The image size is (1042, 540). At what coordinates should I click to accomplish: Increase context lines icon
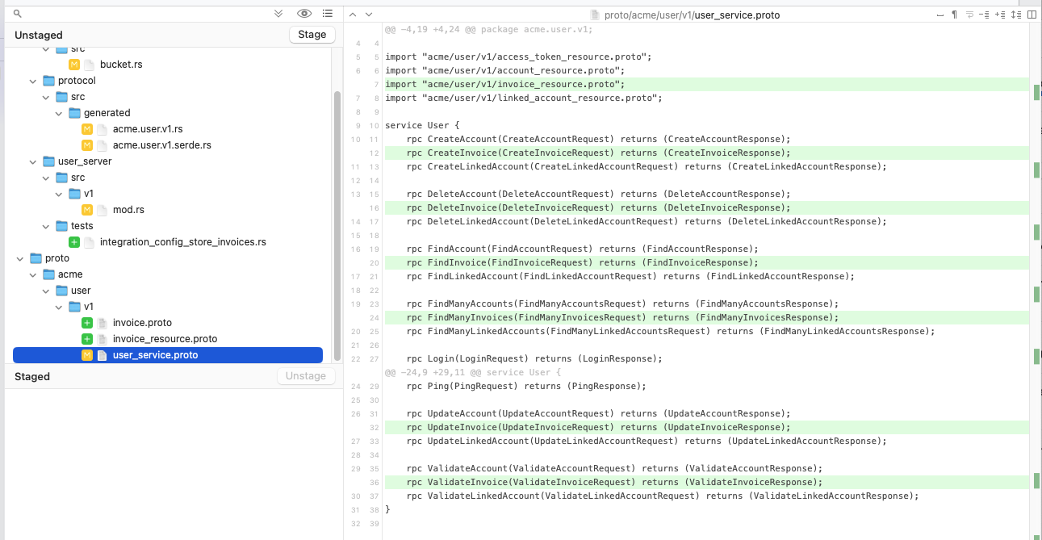click(999, 15)
